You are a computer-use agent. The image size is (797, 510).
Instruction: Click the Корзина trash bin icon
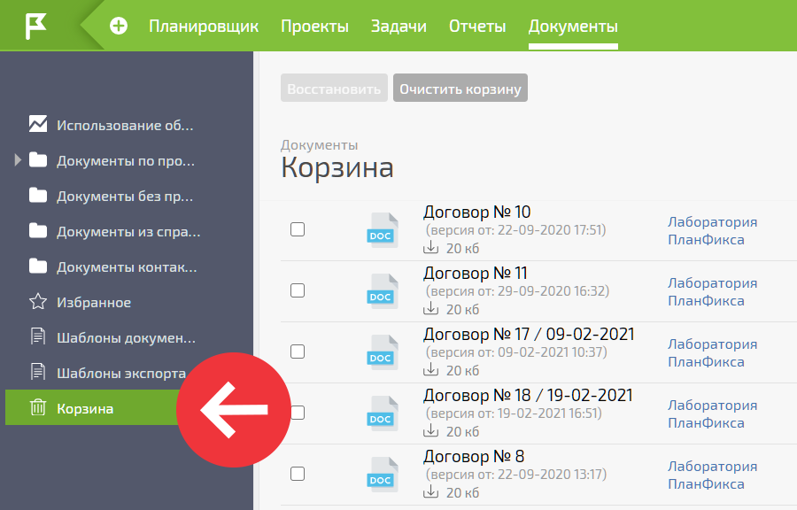coord(38,407)
